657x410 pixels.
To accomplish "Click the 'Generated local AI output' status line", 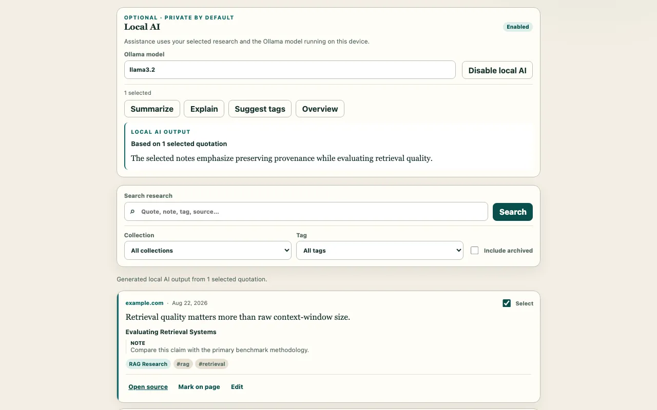I will [x=192, y=279].
